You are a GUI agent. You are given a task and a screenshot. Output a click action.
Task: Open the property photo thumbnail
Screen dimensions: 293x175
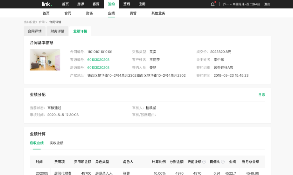45,60
